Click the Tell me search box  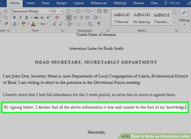172,3
